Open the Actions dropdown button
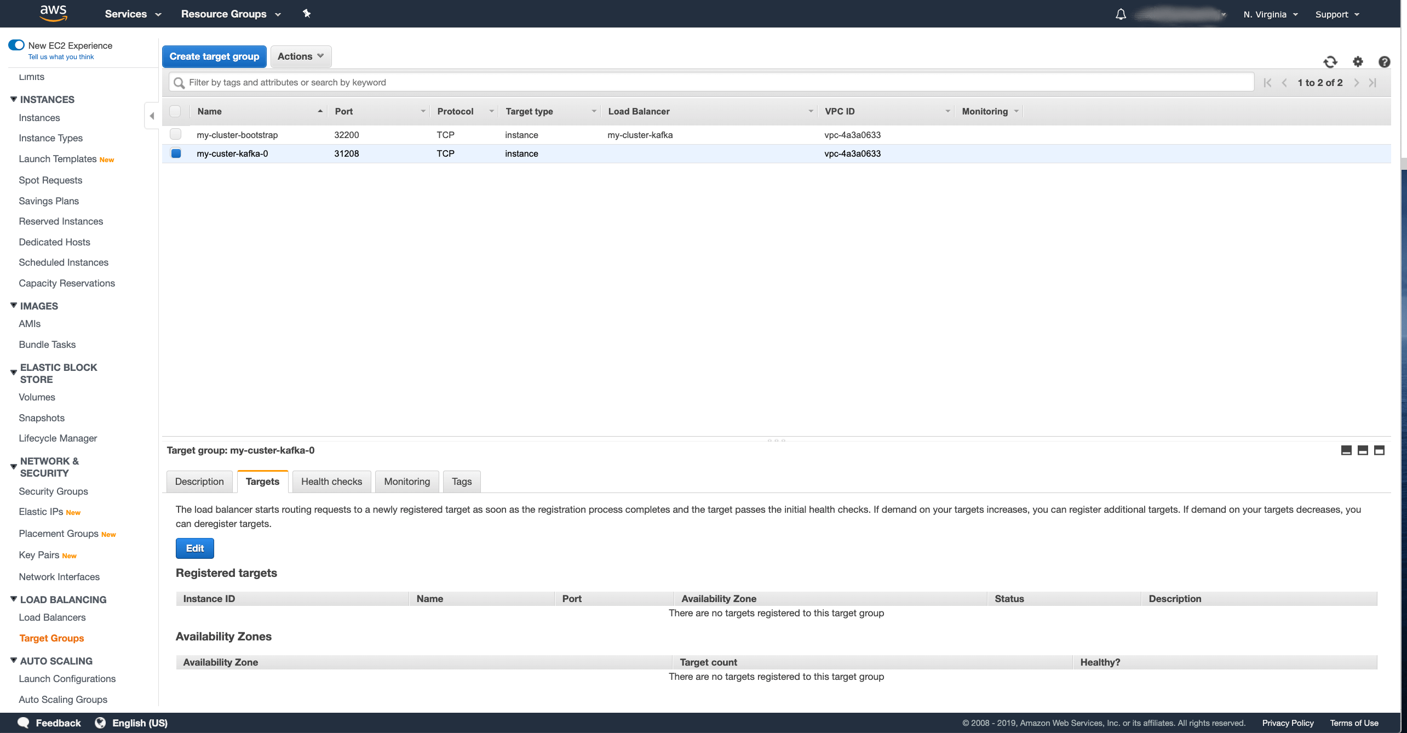Screen dimensions: 1407x733 click(301, 56)
